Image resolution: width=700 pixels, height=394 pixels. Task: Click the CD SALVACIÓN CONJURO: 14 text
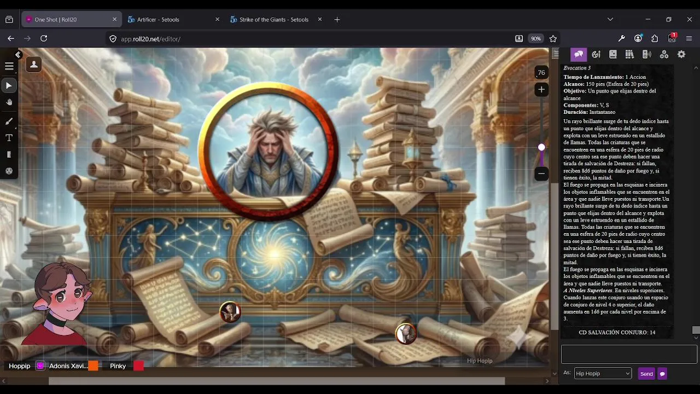[617, 332]
